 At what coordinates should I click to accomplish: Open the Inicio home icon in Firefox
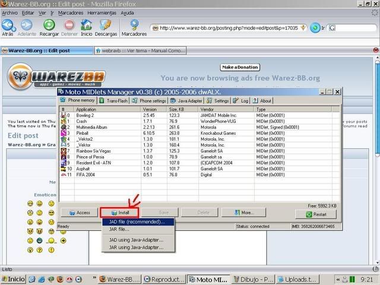(x=86, y=25)
